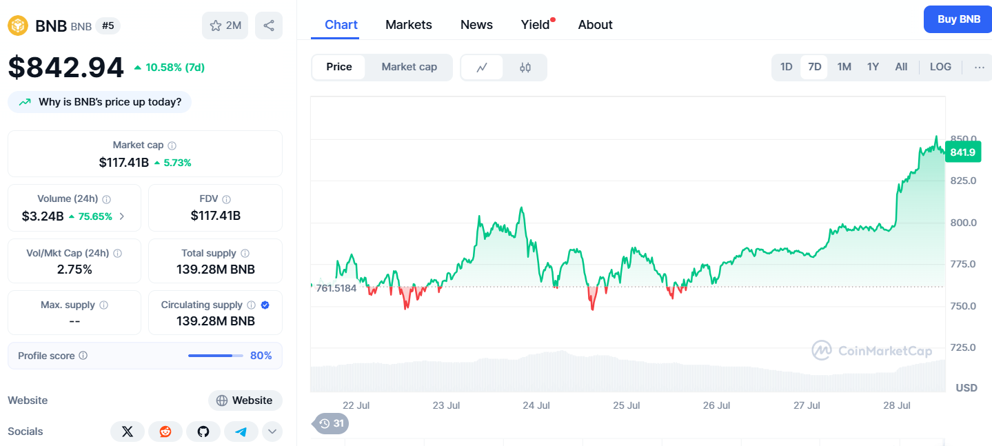Viewport: 992px width, 446px height.
Task: Open the BNB Website link button
Action: pos(245,401)
